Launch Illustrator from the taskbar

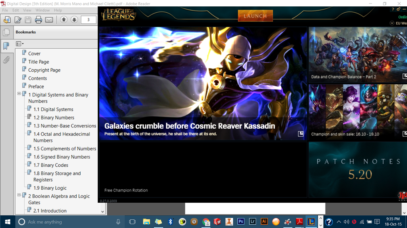coord(264,222)
